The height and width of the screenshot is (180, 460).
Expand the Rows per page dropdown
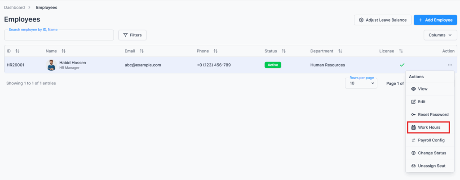361,83
